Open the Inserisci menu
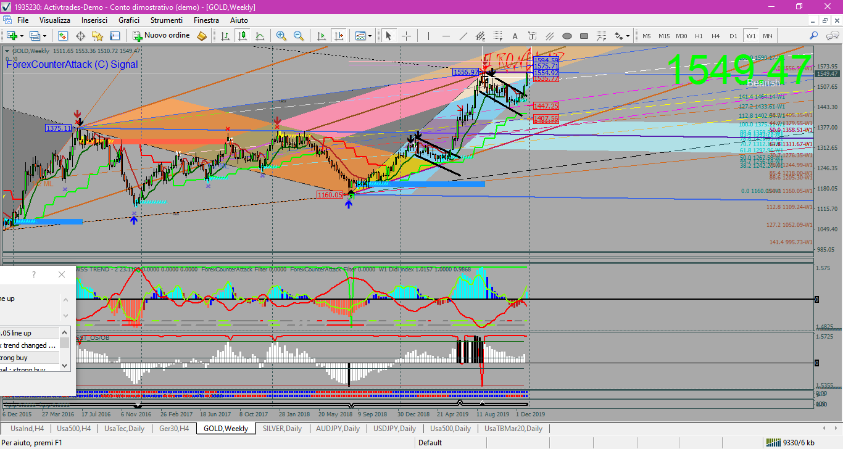 (94, 20)
